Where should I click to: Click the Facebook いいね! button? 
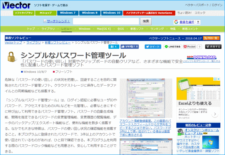[130, 47]
